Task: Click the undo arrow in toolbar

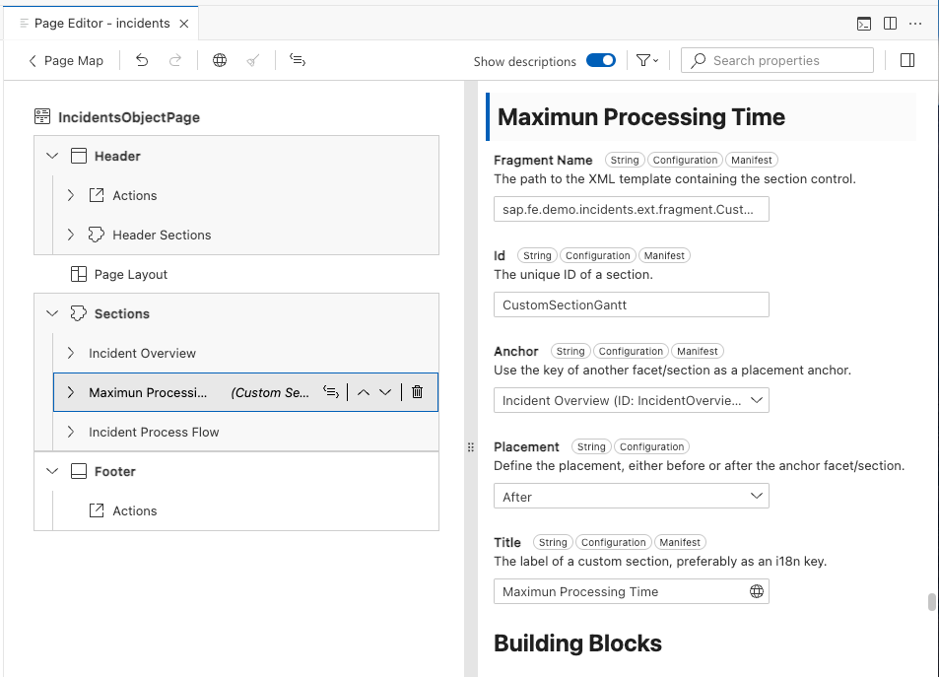Action: 142,61
